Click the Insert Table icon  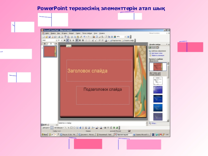(x=97, y=37)
